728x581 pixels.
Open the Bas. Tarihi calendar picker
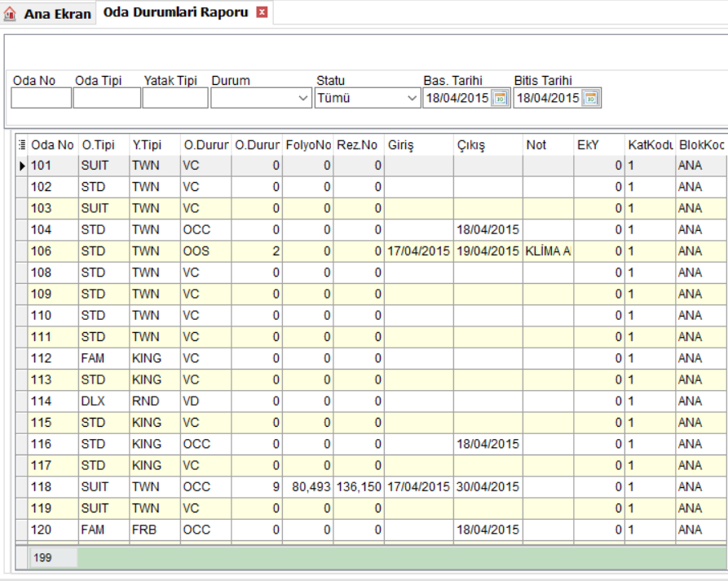click(x=500, y=98)
